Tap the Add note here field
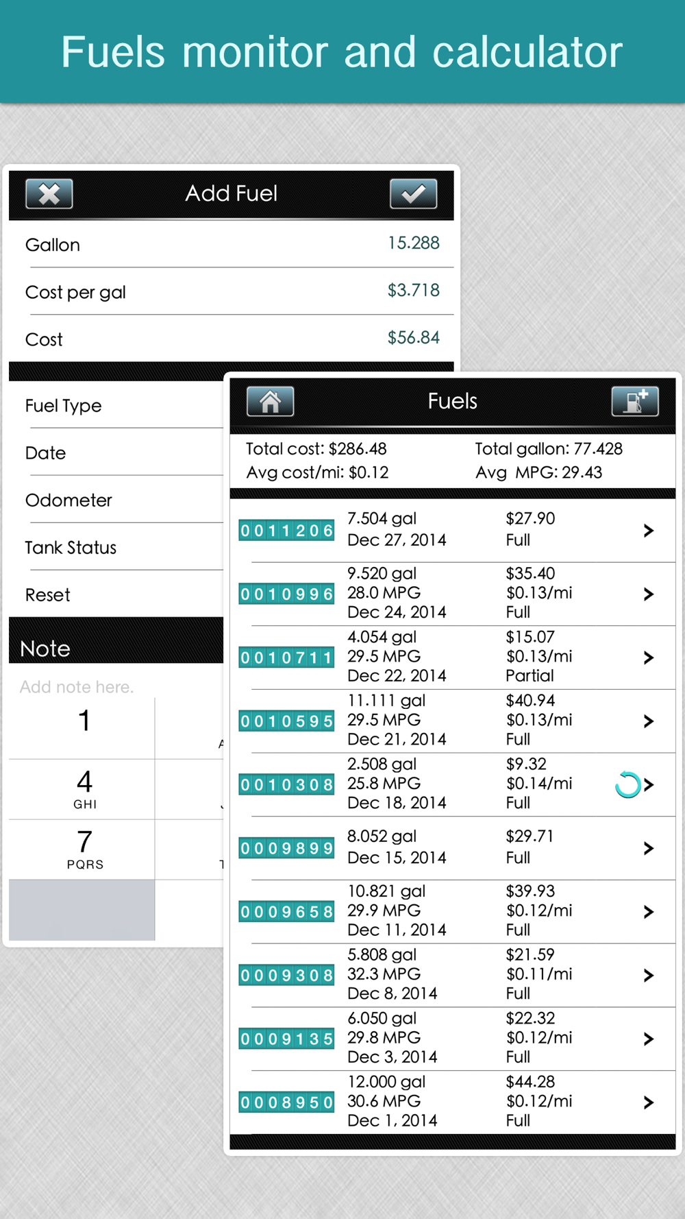Viewport: 685px width, 1219px height. click(77, 687)
